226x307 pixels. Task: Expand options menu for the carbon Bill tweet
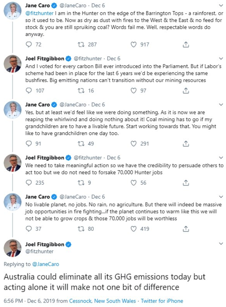point(221,59)
